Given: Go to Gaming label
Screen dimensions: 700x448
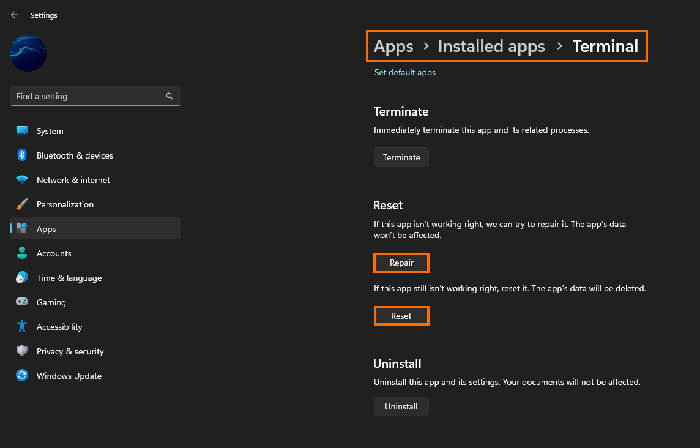Looking at the screenshot, I should tap(51, 302).
